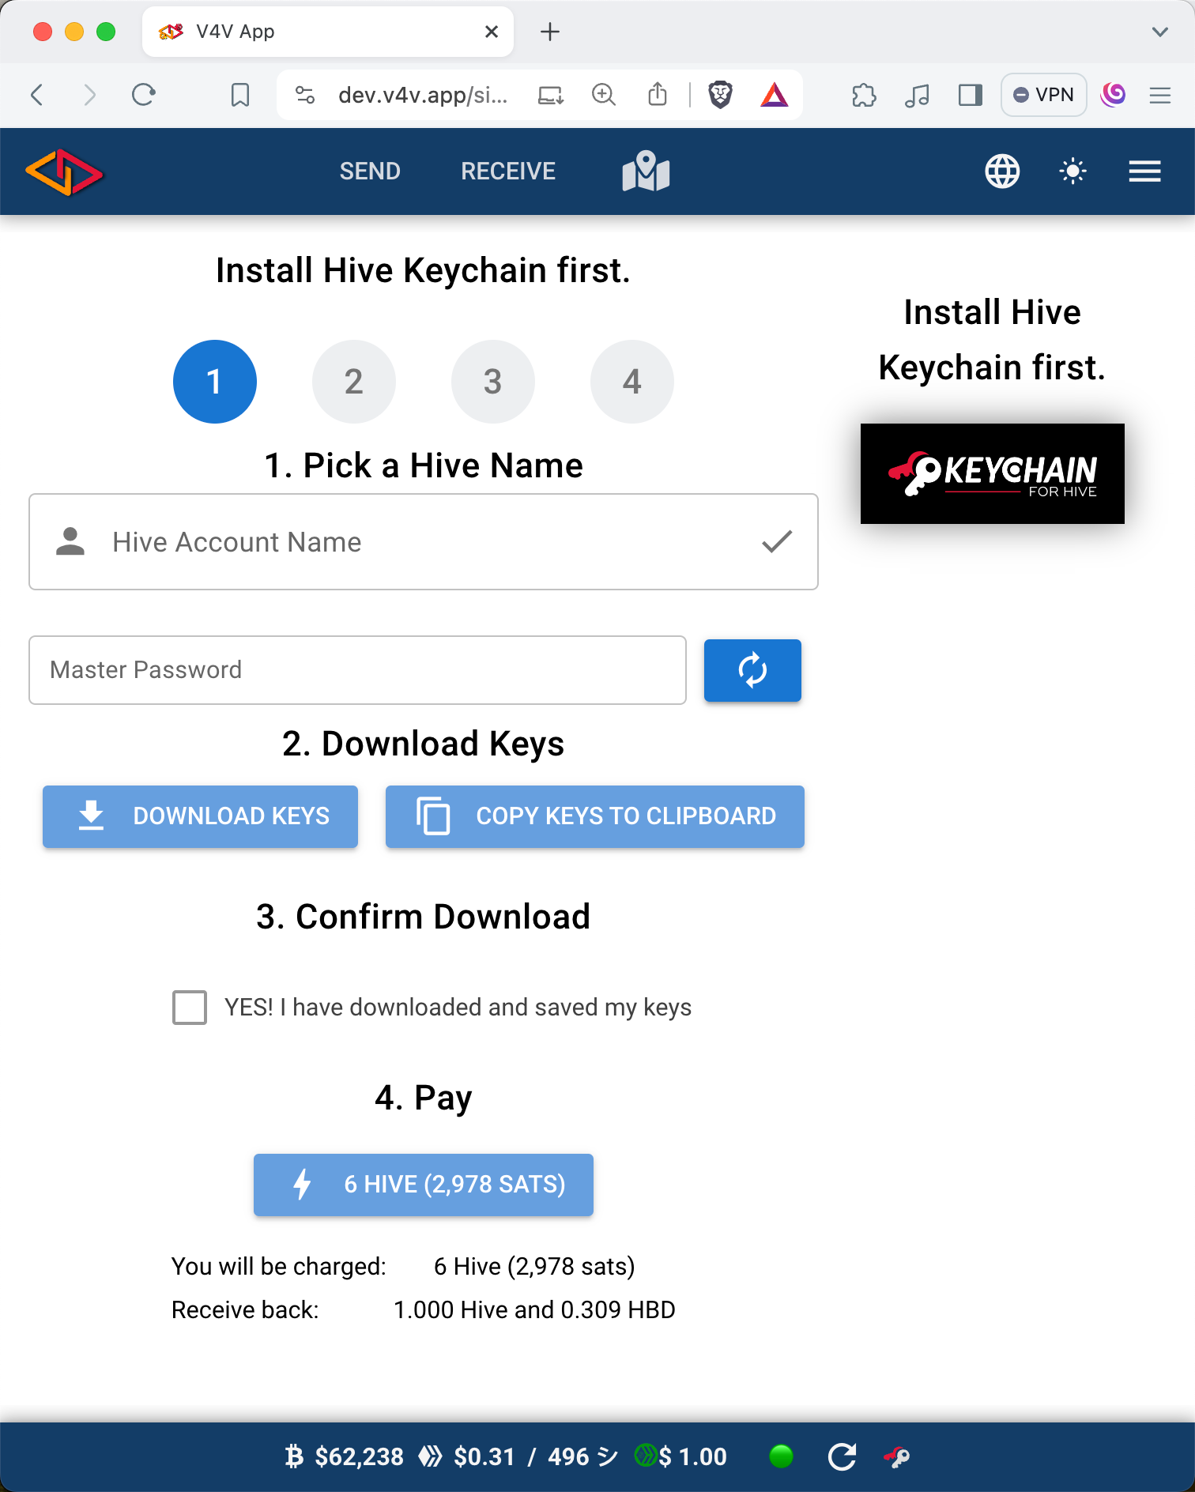Click the Keychain key icon in footer
Image resolution: width=1195 pixels, height=1492 pixels.
point(897,1456)
